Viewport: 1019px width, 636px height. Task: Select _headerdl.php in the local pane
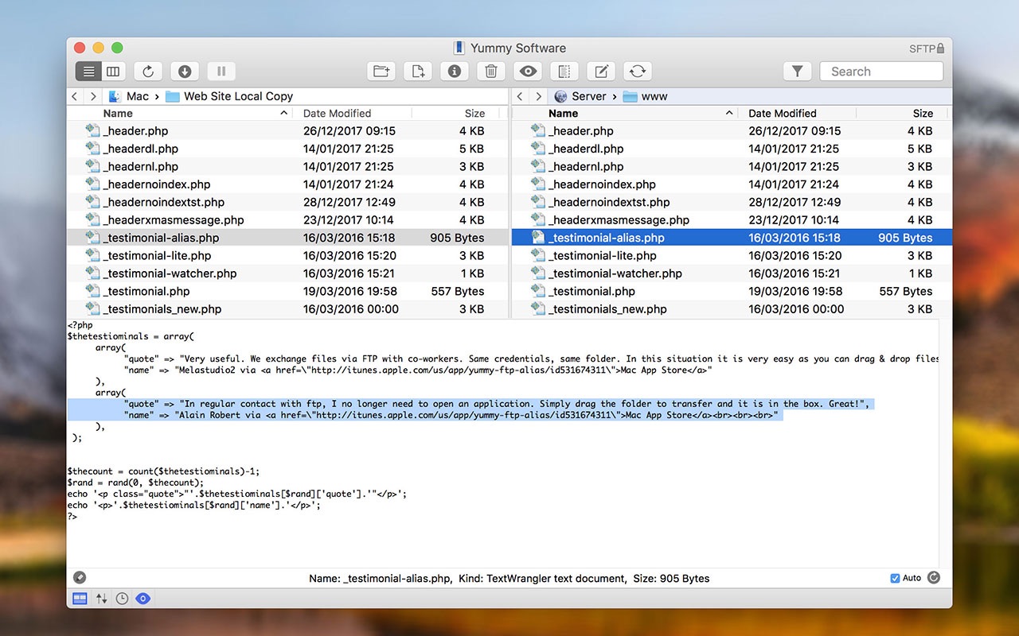click(287, 149)
